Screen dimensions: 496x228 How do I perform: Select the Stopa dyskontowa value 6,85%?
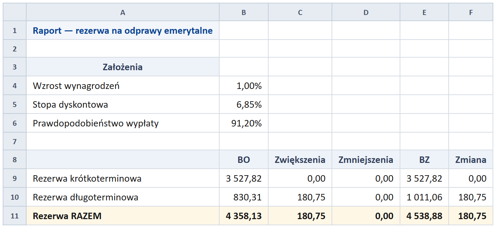click(x=244, y=104)
